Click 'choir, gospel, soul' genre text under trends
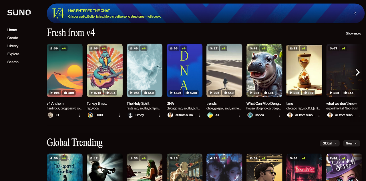The width and height of the screenshot is (366, 181). 223,109
